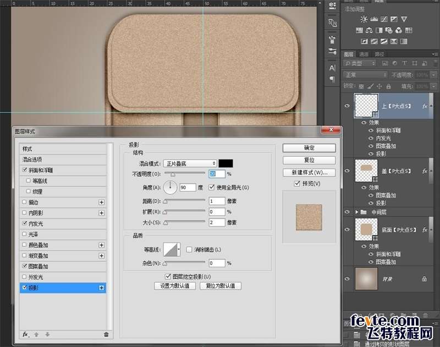Image resolution: width=440 pixels, height=347 pixels.
Task: Enable 等高线 sub-option checkbox
Action: pyautogui.click(x=29, y=181)
